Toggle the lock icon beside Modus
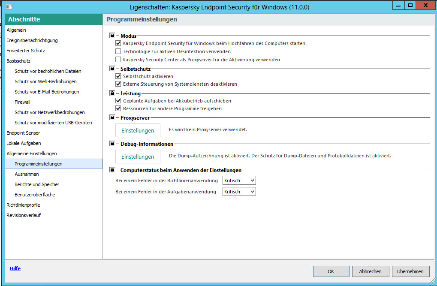The image size is (437, 286). (x=112, y=36)
